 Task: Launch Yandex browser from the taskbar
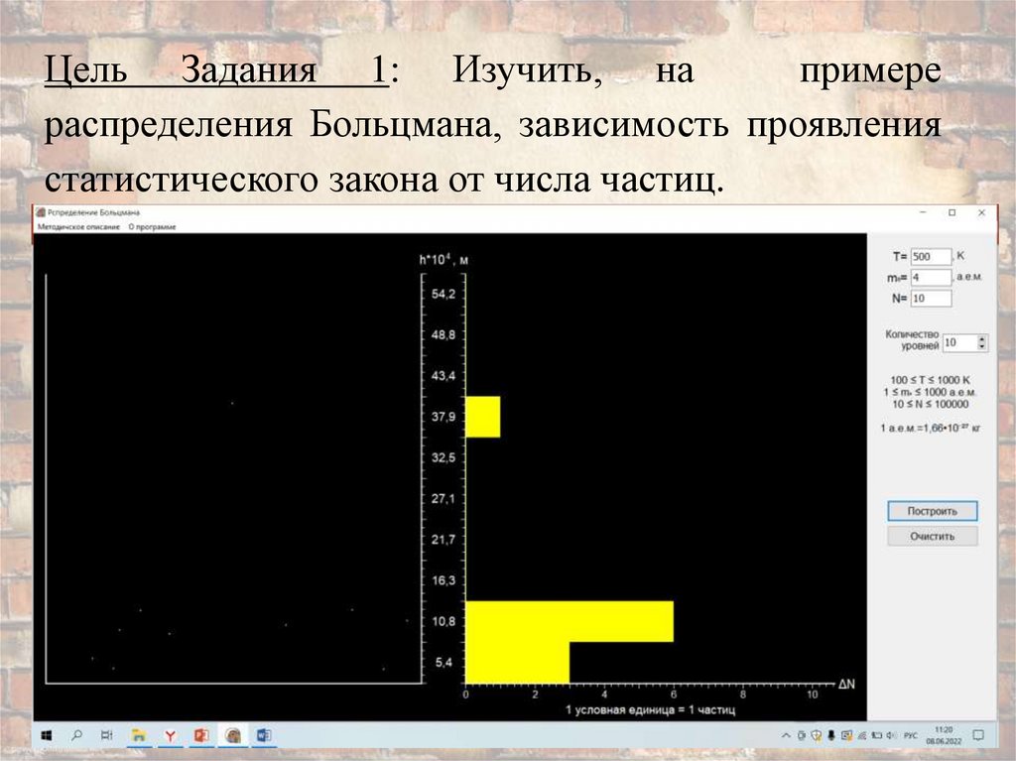[171, 736]
